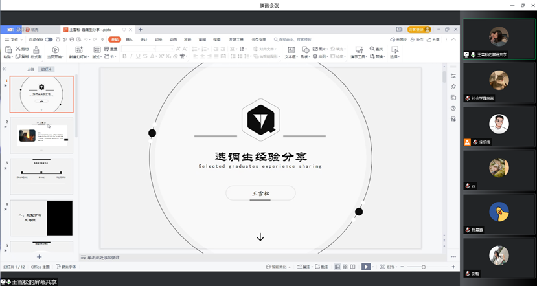Viewport: 537px width, 286px height.
Task: Click the play slideshow button in status bar
Action: pyautogui.click(x=366, y=267)
